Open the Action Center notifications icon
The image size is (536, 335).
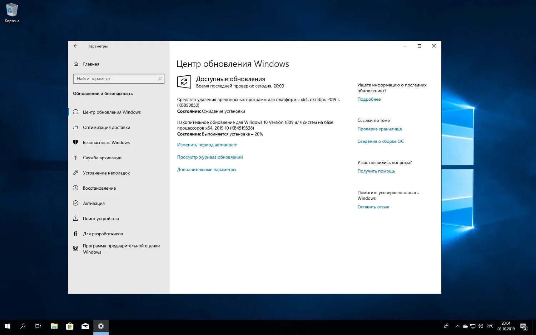coord(524,326)
